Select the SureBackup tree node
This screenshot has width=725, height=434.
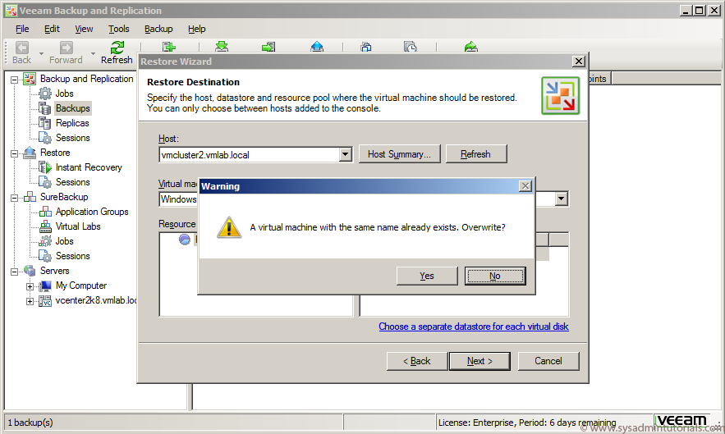coord(64,197)
